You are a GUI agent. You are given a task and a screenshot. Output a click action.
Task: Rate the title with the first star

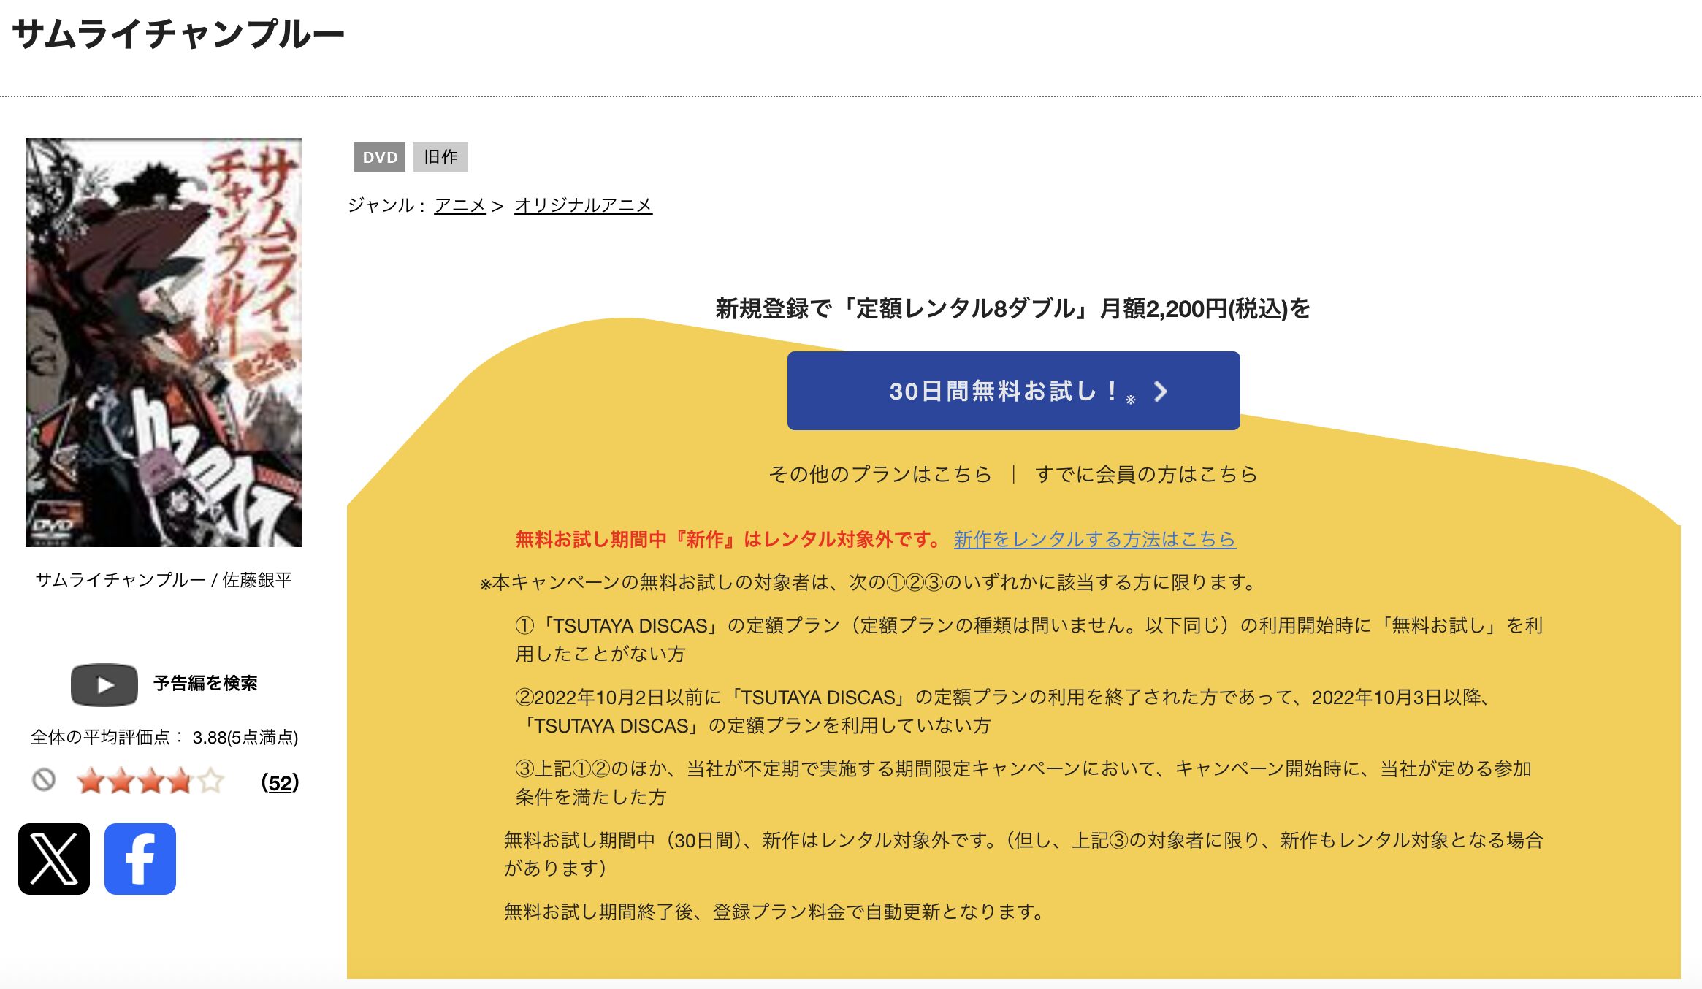pos(91,781)
